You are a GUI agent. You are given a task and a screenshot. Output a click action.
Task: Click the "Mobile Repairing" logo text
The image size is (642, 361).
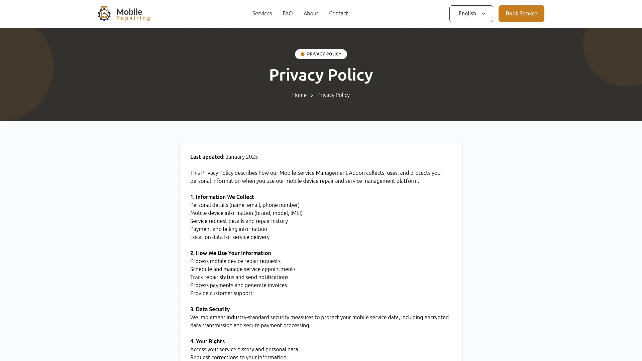[x=133, y=14]
